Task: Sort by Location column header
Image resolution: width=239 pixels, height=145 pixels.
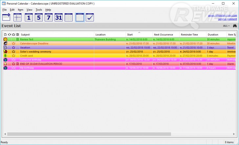Action: [110, 35]
